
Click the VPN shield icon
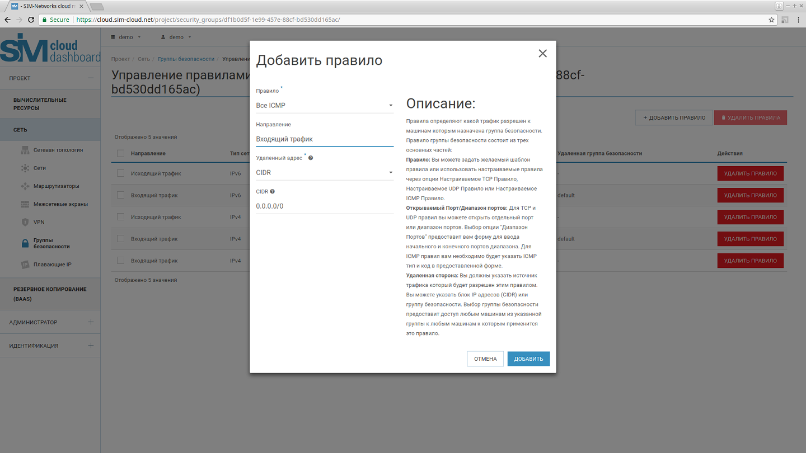click(25, 222)
